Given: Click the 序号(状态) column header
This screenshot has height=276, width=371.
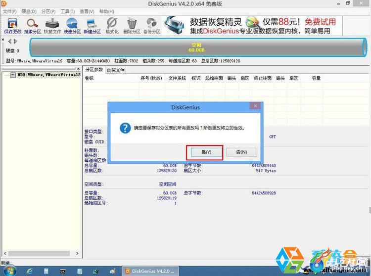Looking at the screenshot, I should point(151,78).
